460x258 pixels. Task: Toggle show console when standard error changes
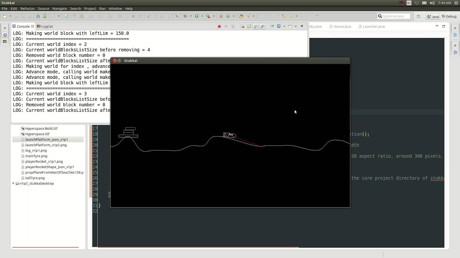tap(262, 26)
